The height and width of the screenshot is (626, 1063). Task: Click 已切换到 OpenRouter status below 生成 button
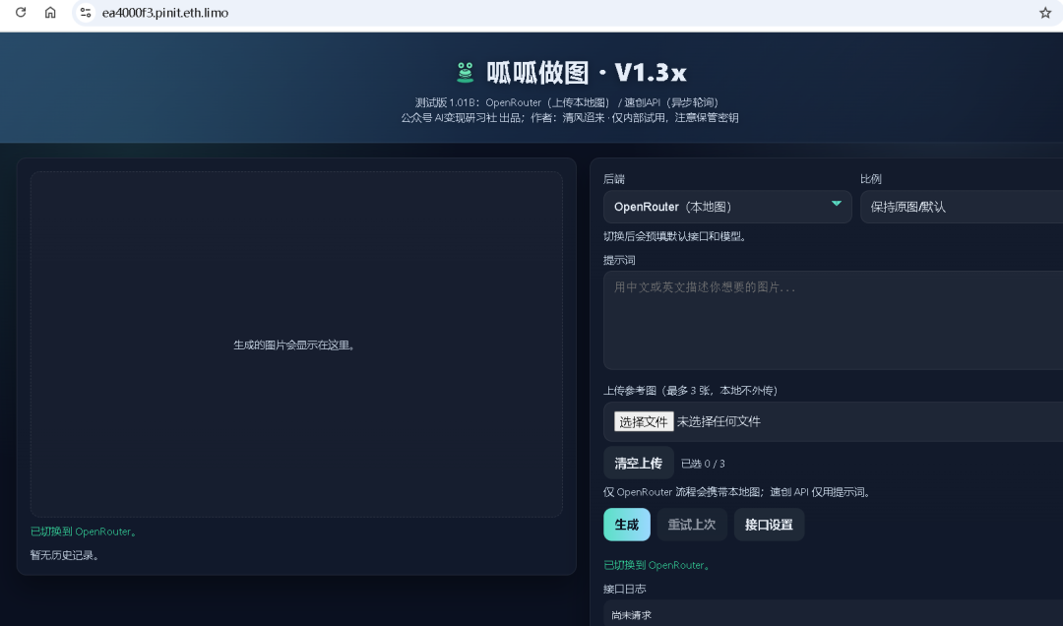pos(657,565)
